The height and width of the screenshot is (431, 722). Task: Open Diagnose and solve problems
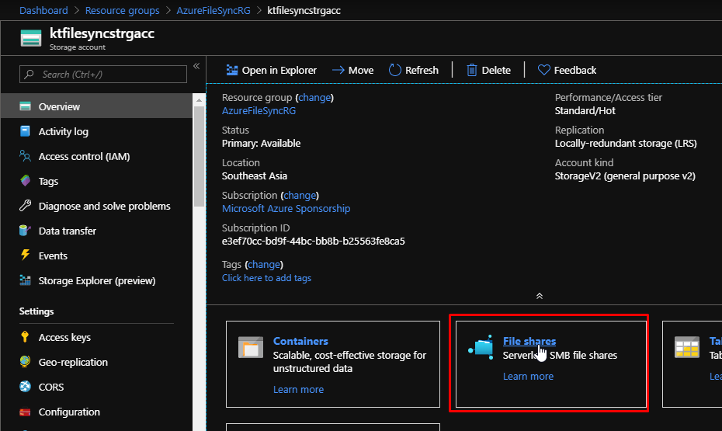(x=97, y=206)
